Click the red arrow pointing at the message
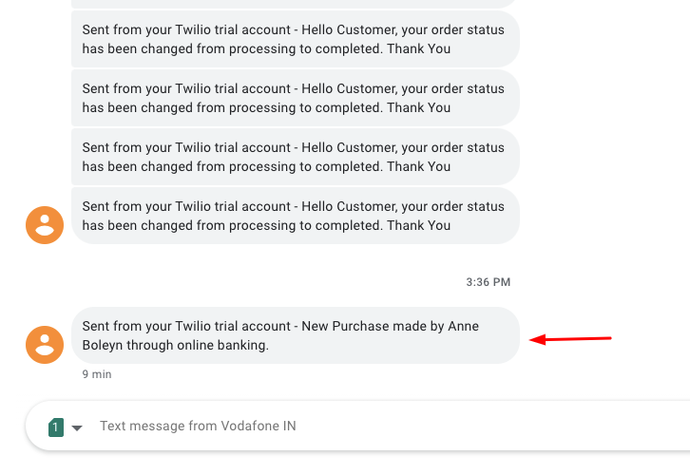Screen dimensions: 690x475 570,339
